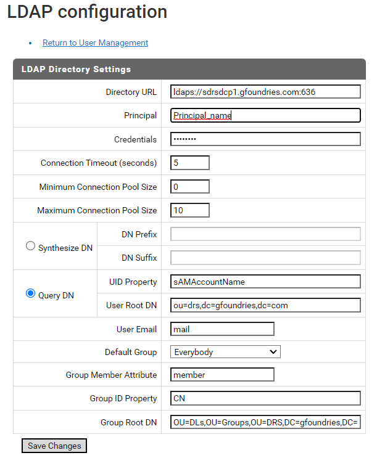Click the UID Property field

pos(265,282)
